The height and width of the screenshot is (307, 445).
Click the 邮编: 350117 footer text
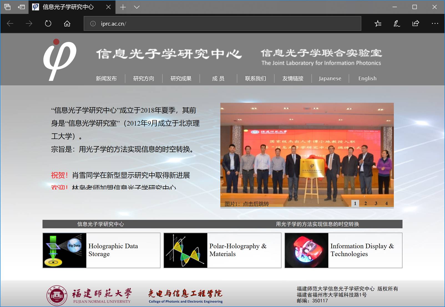click(312, 301)
